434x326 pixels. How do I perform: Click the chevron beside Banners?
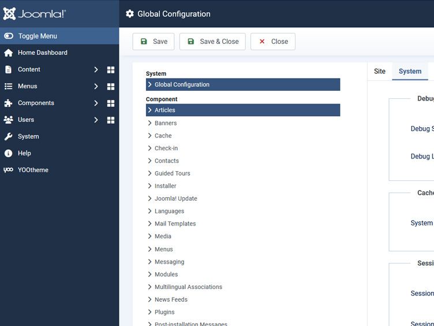pos(149,123)
